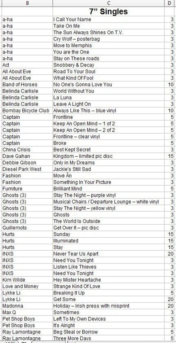This screenshot has width=176, height=343.
Task: Click the 'Madonna' artist cell
Action: [27, 306]
